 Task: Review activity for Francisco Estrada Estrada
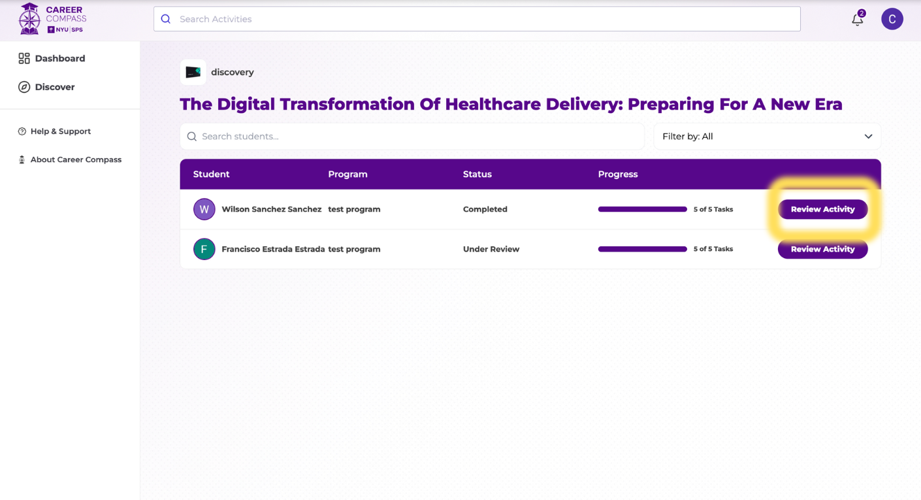[822, 249]
